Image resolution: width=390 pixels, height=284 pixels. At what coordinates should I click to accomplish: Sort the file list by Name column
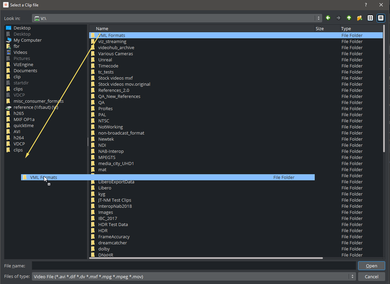(x=102, y=28)
